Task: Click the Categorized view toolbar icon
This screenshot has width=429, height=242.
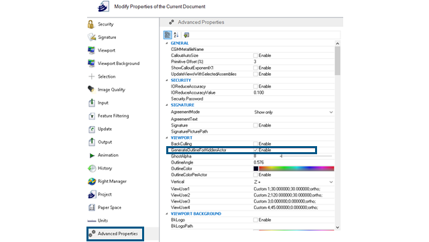Action: click(x=168, y=35)
